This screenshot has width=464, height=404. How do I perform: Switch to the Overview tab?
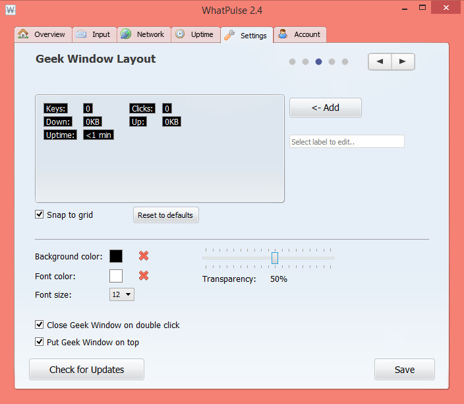click(x=43, y=34)
